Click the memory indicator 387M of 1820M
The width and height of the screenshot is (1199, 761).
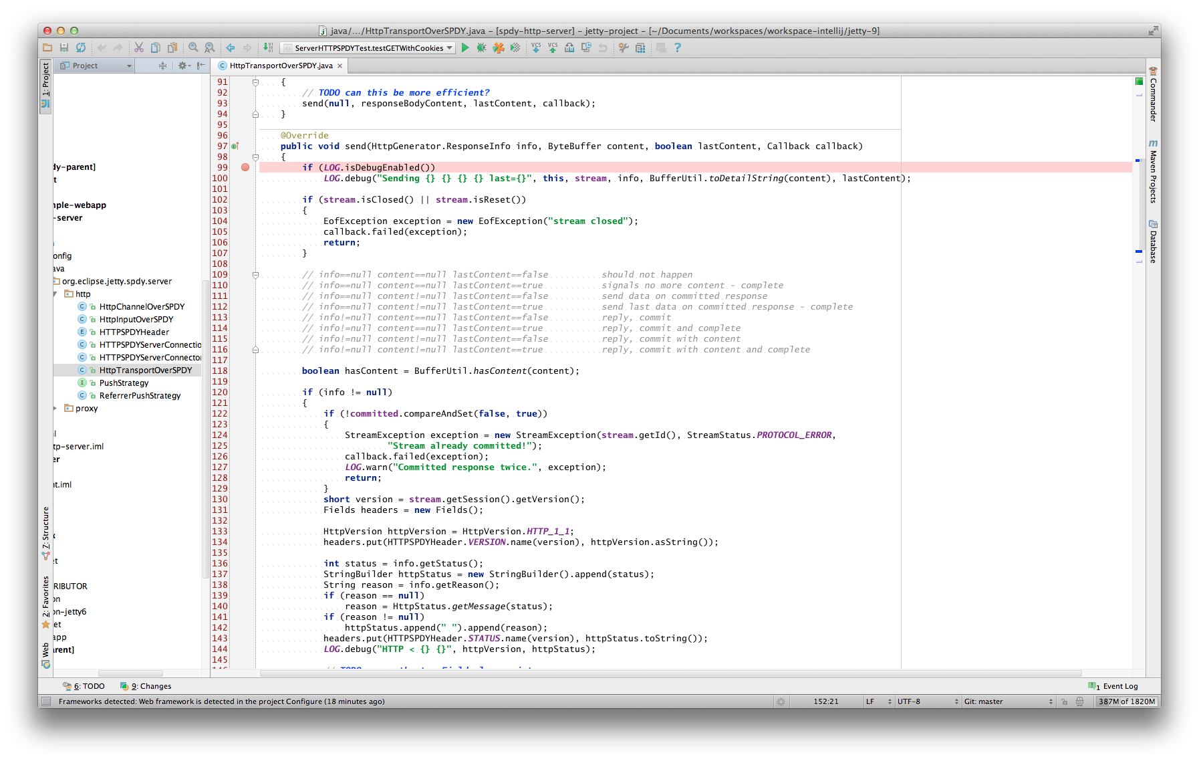pos(1127,701)
